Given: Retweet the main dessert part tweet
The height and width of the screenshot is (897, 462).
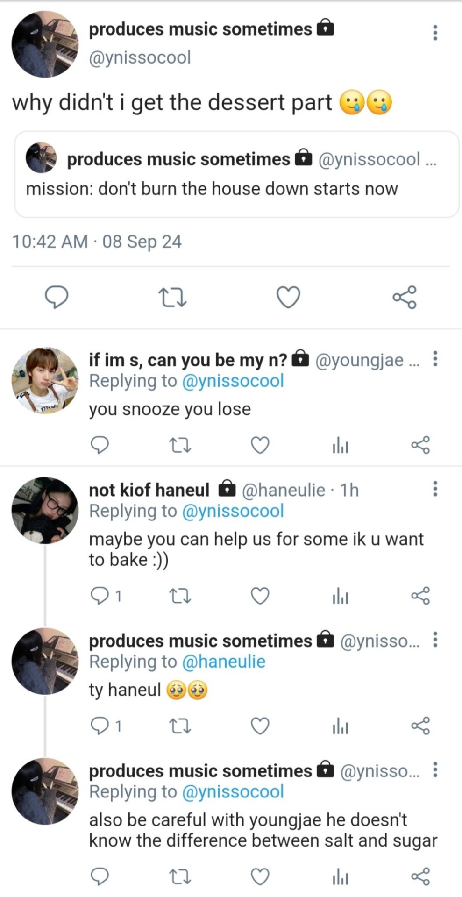Looking at the screenshot, I should click(x=172, y=298).
